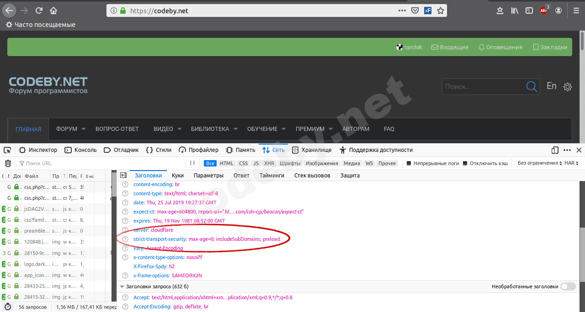Check the disable cache option

click(465, 163)
